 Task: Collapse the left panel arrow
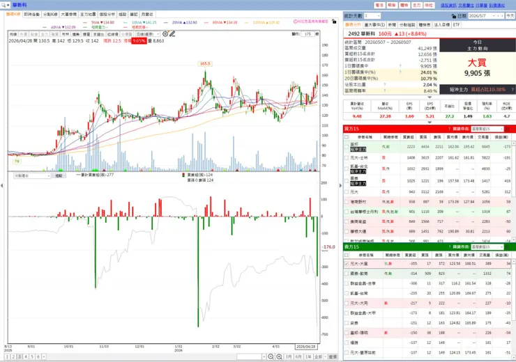coord(1,186)
